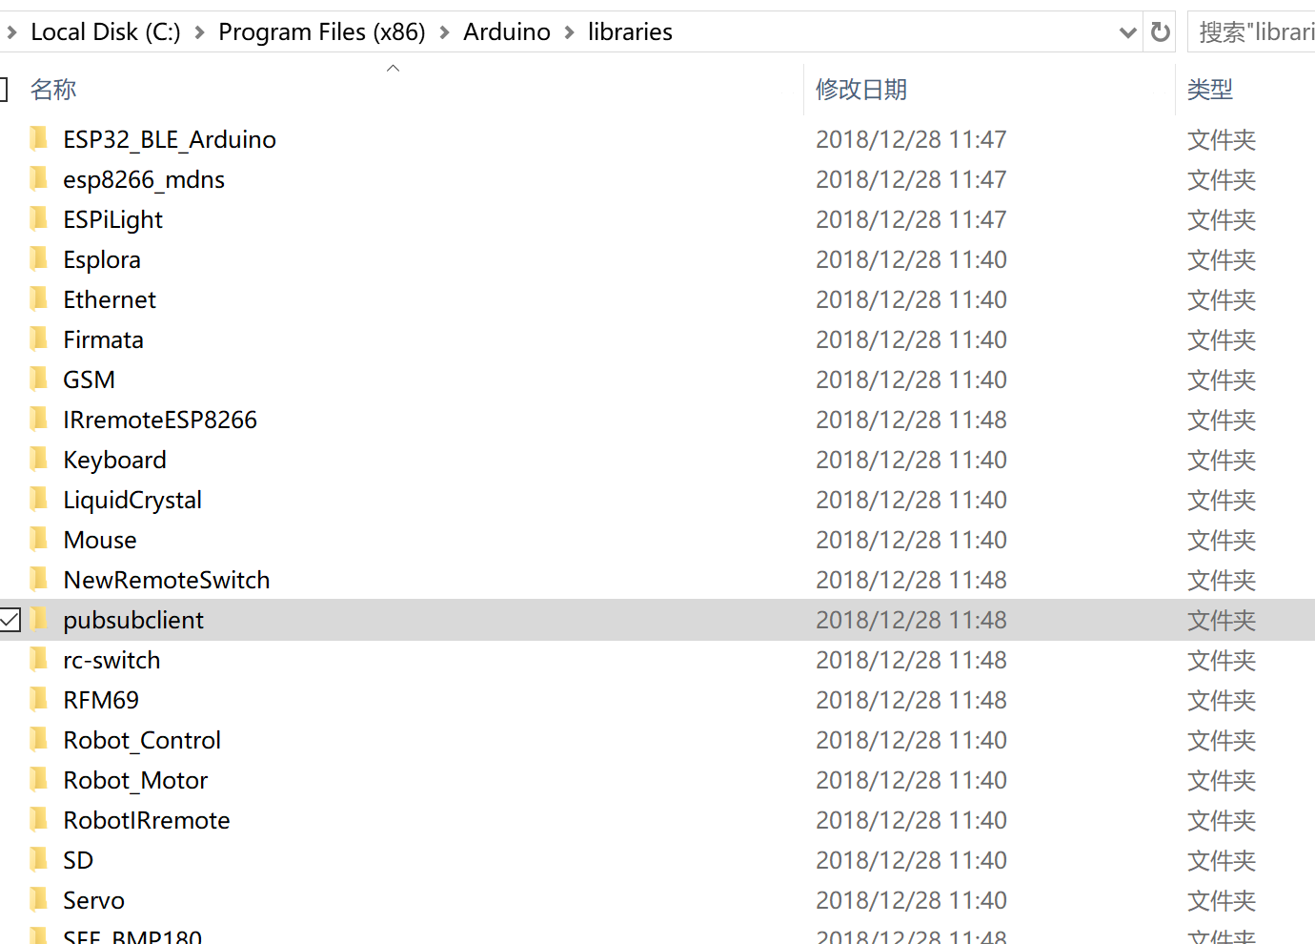Screen dimensions: 1315x944
Task: Select the LiquidCrystal folder icon
Action: (38, 499)
